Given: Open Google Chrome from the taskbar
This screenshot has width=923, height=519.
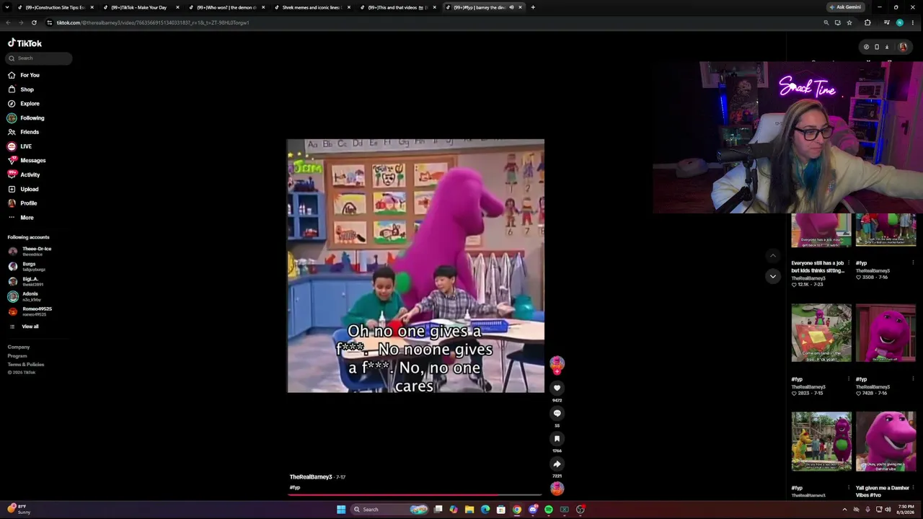Looking at the screenshot, I should [x=517, y=510].
